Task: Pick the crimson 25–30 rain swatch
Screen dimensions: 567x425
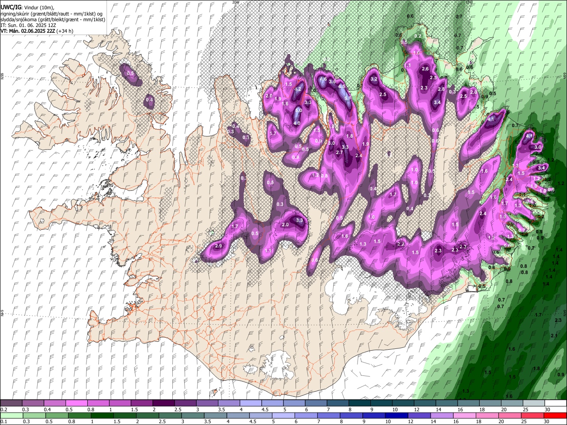Action: coord(532,415)
